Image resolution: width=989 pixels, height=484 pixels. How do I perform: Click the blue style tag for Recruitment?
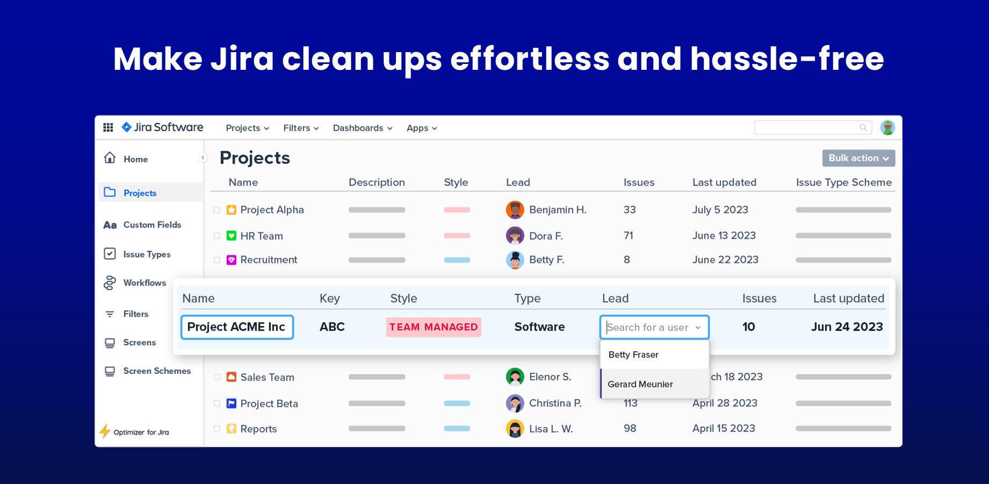pyautogui.click(x=457, y=260)
